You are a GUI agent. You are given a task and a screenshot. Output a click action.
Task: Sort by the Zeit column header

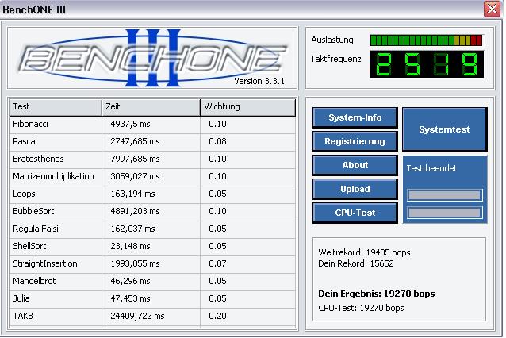pyautogui.click(x=151, y=107)
